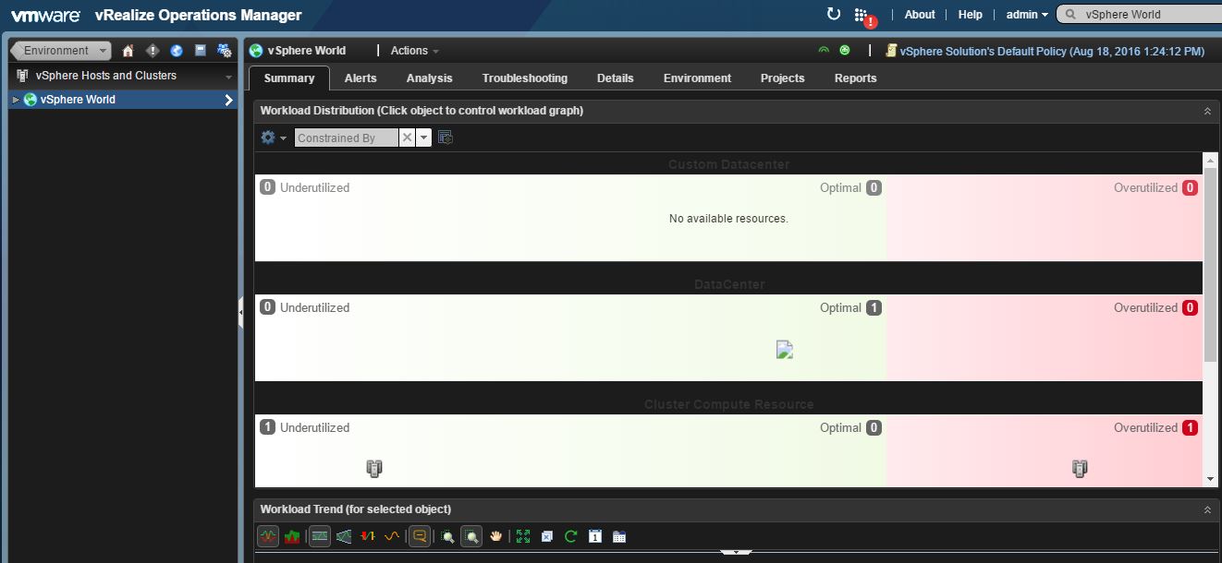Open the admin user dropdown
1222x563 pixels.
point(1026,15)
